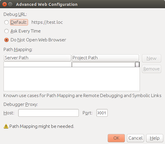Click the browse ellipsis button in Project Path cell

[x=137, y=65]
